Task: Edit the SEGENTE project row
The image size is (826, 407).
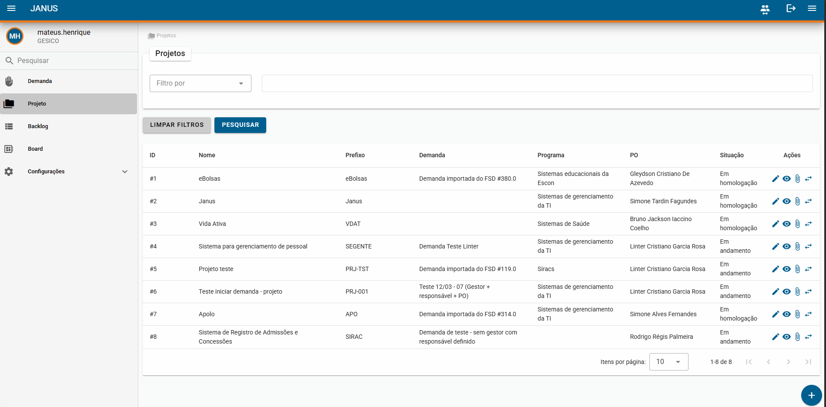Action: (776, 246)
